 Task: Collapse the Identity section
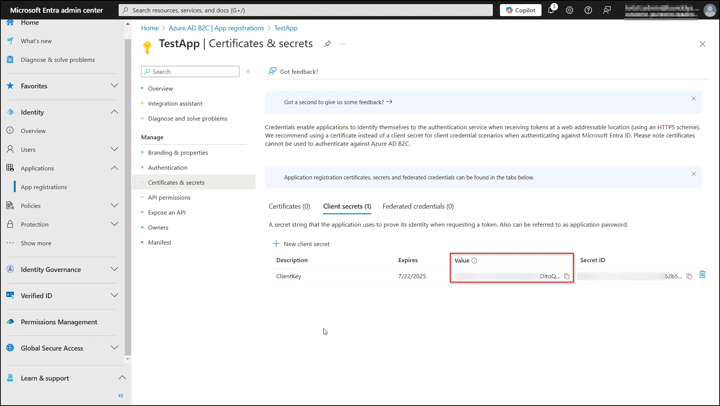115,112
